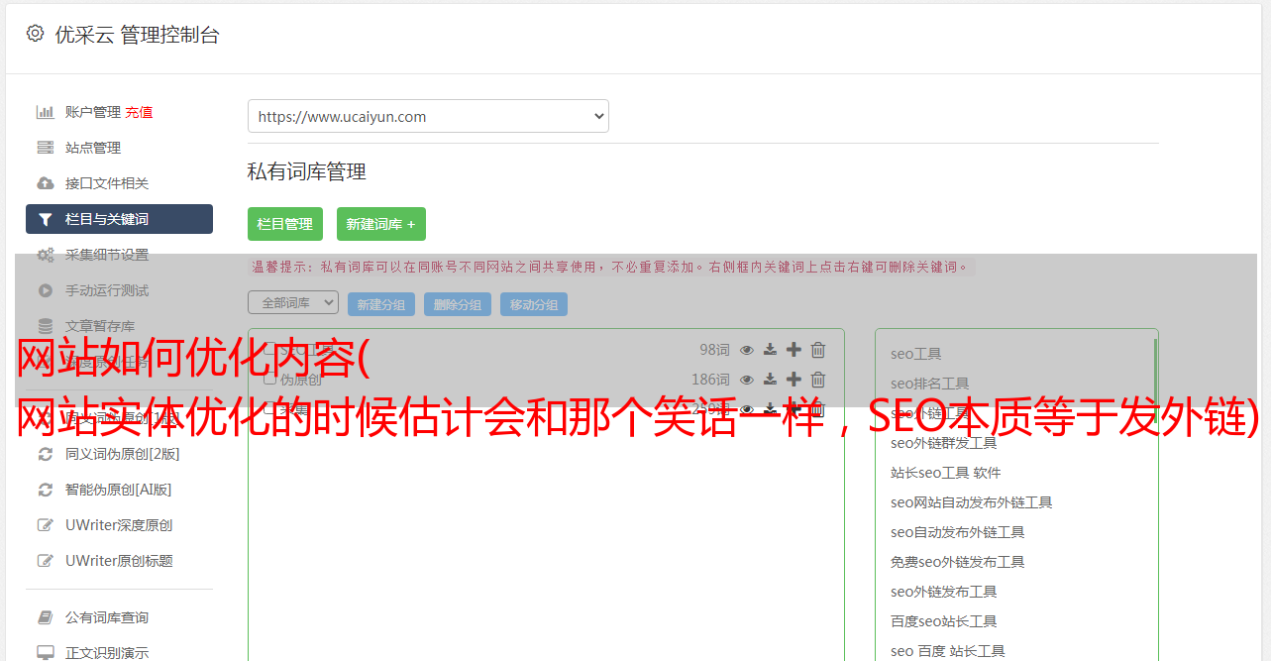Delete the 98词 library with trash icon
This screenshot has height=661, width=1271.
818,350
